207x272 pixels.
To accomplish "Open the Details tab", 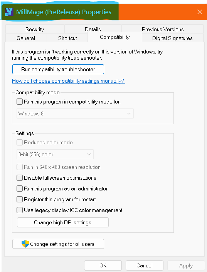I will pos(93,29).
